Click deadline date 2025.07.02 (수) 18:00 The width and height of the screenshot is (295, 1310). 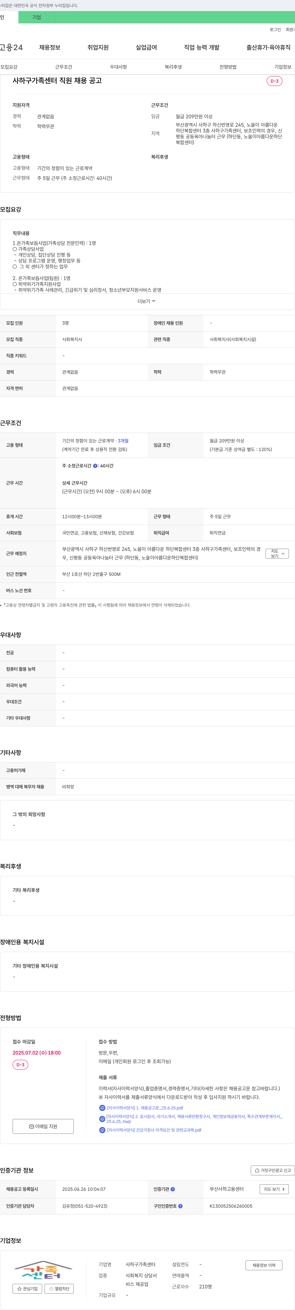click(37, 1053)
